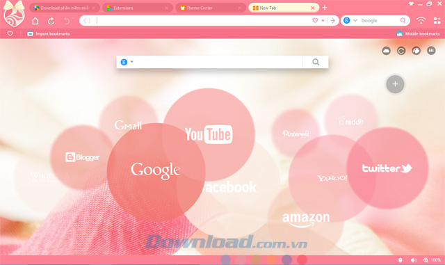Focus the address bar input
The height and width of the screenshot is (265, 445).
202,20
